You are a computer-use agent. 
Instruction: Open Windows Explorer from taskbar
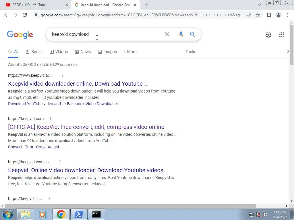[x=26, y=214]
